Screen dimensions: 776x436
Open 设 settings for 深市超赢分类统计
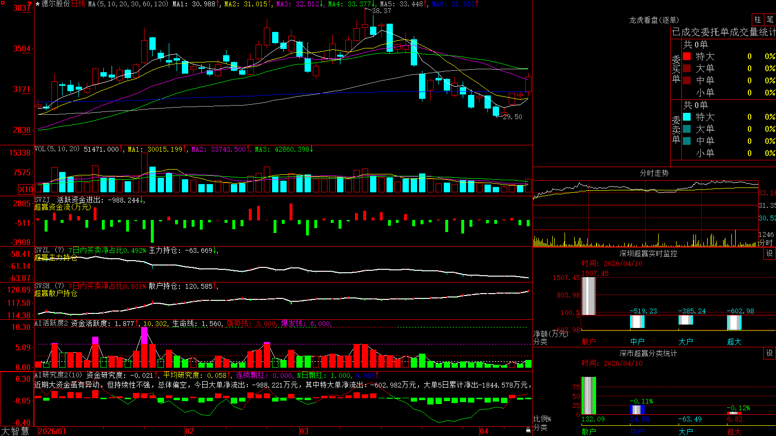(x=770, y=353)
